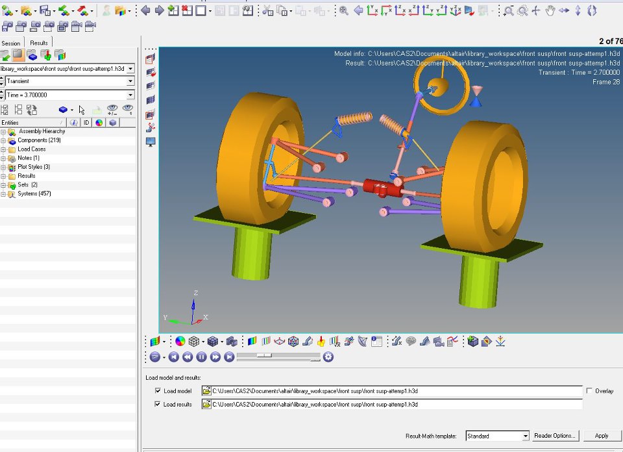The height and width of the screenshot is (452, 623).
Task: Switch to the Session tab
Action: tap(11, 43)
